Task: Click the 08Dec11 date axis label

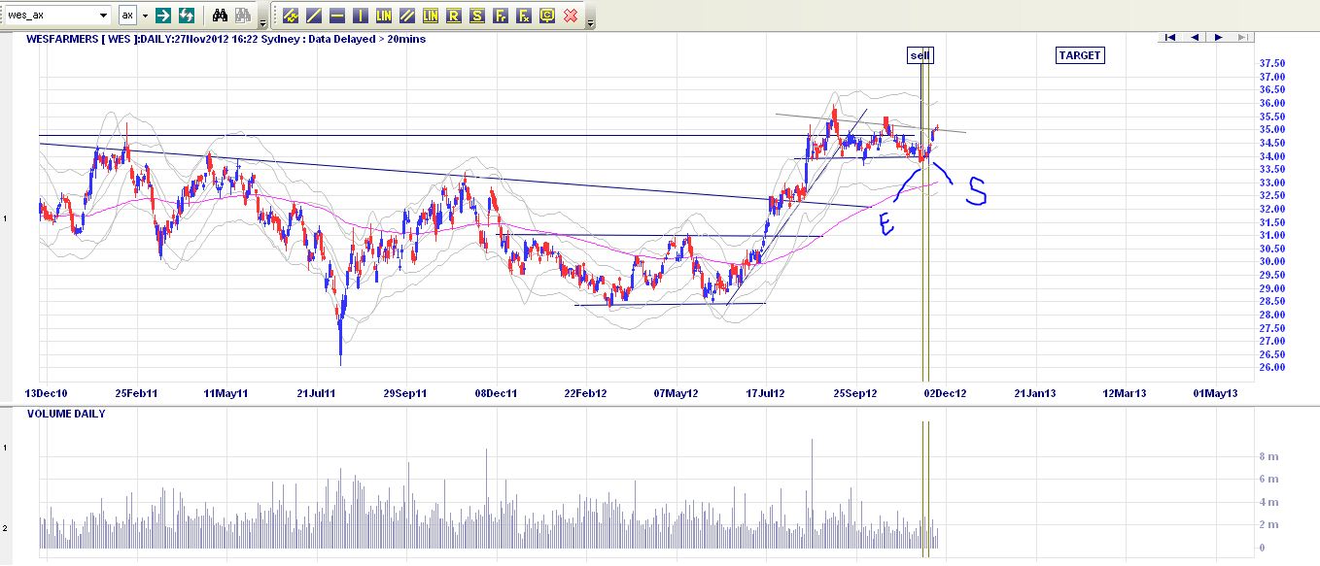Action: pos(496,393)
